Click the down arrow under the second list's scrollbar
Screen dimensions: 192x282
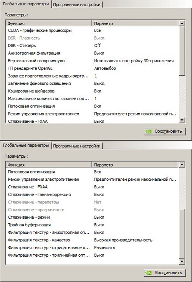[182, 261]
